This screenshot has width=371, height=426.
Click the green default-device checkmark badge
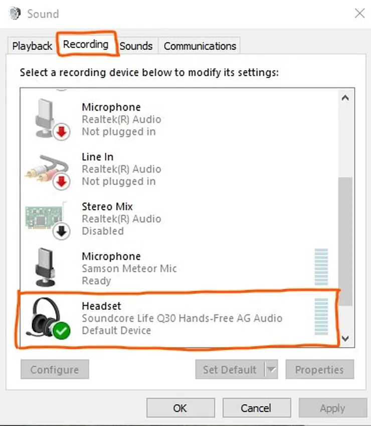click(x=63, y=329)
